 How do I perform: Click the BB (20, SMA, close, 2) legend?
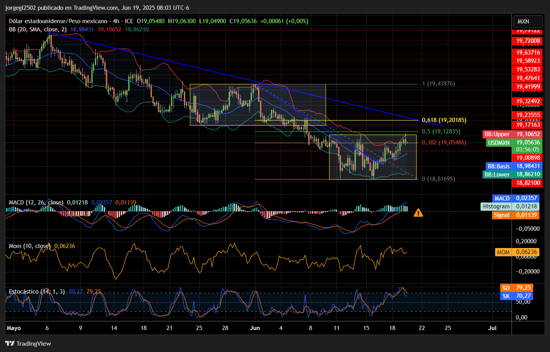(38, 29)
